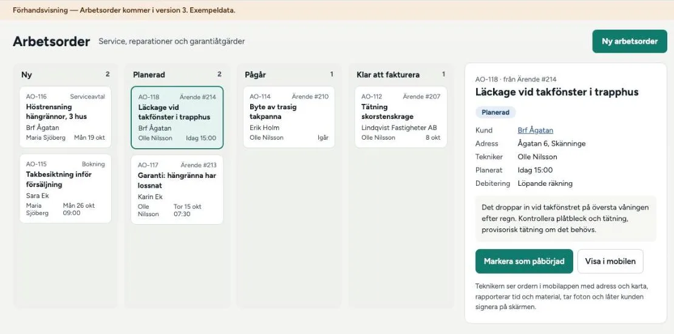Click the technician name Olle Nilsson in the detail panel
The image size is (674, 334).
[537, 157]
